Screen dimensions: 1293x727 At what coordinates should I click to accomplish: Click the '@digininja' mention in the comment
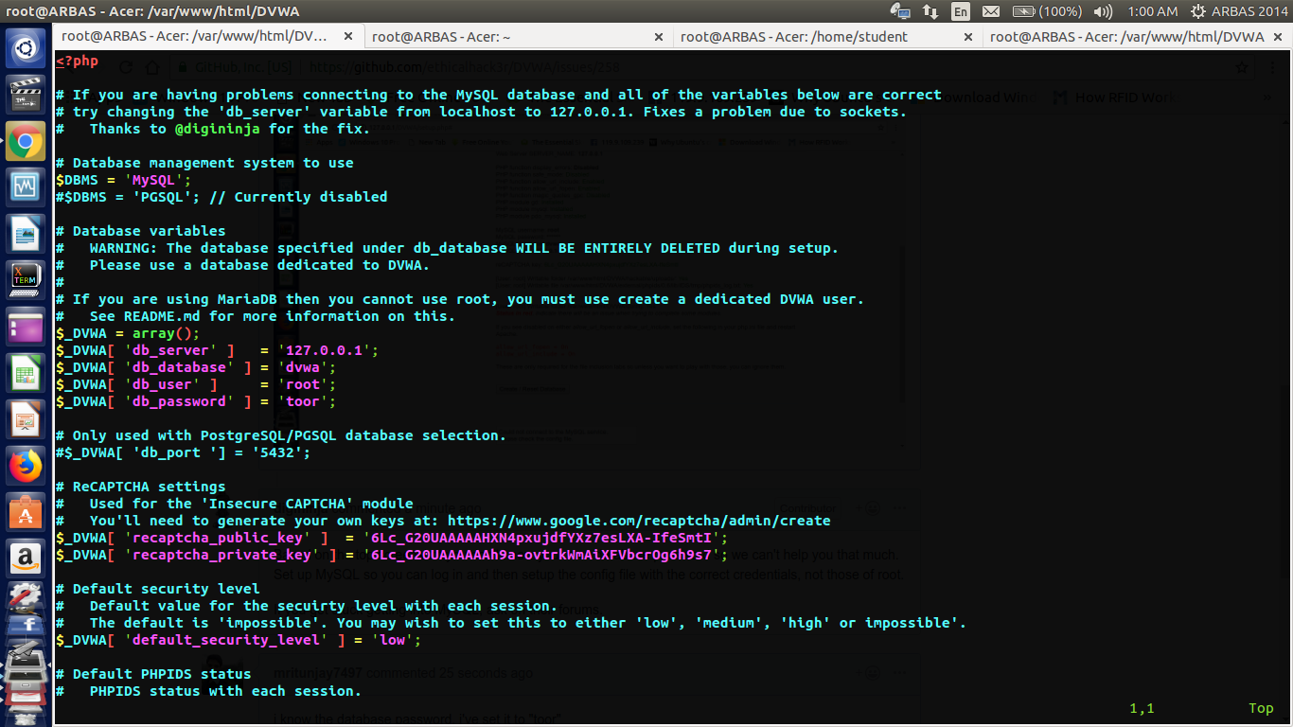tap(218, 129)
